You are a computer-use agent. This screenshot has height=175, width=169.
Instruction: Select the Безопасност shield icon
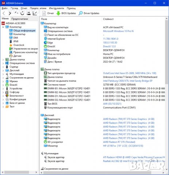[x=7, y=96]
